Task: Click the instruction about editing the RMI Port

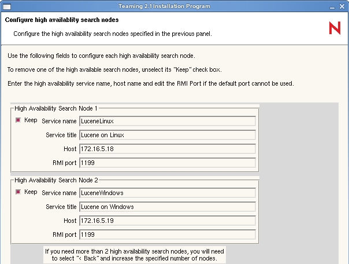Action: [151, 83]
